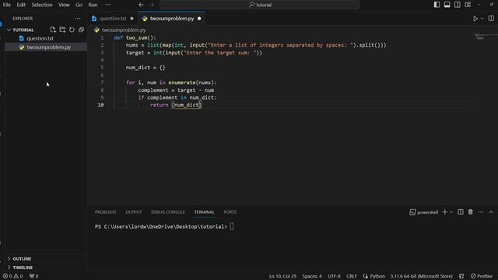Go forward with the navigation arrow

pos(152,5)
